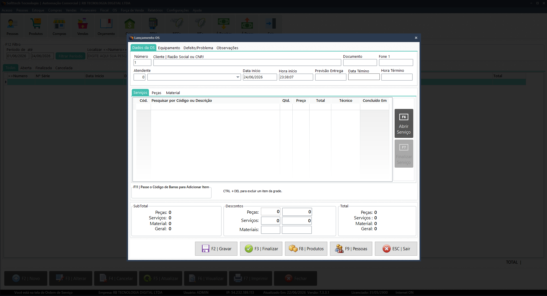The image size is (547, 296).
Task: Click the first Serviços discount field
Action: click(x=271, y=221)
